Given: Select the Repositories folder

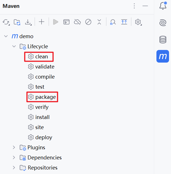Looking at the screenshot, I should [39, 168].
